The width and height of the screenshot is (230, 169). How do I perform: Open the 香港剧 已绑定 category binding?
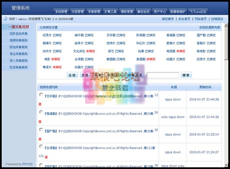(176, 35)
